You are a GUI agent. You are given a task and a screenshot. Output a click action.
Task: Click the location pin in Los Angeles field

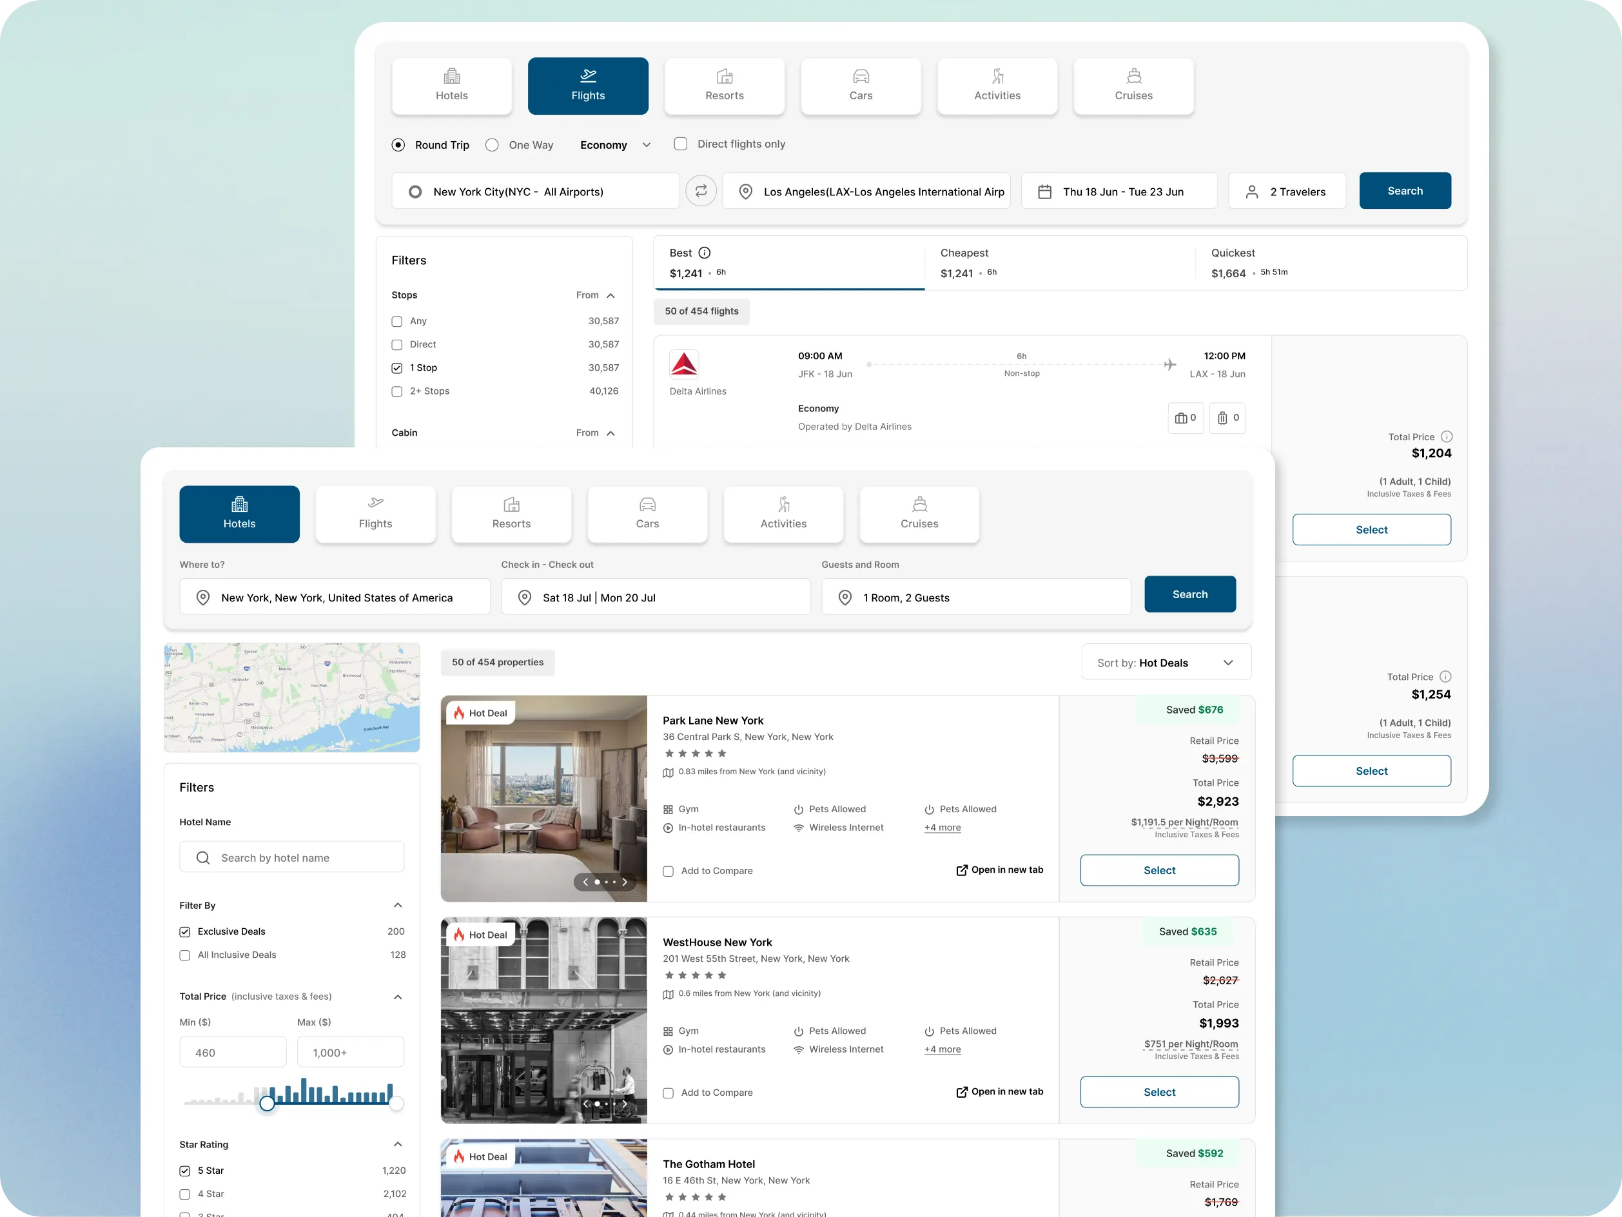tap(746, 192)
